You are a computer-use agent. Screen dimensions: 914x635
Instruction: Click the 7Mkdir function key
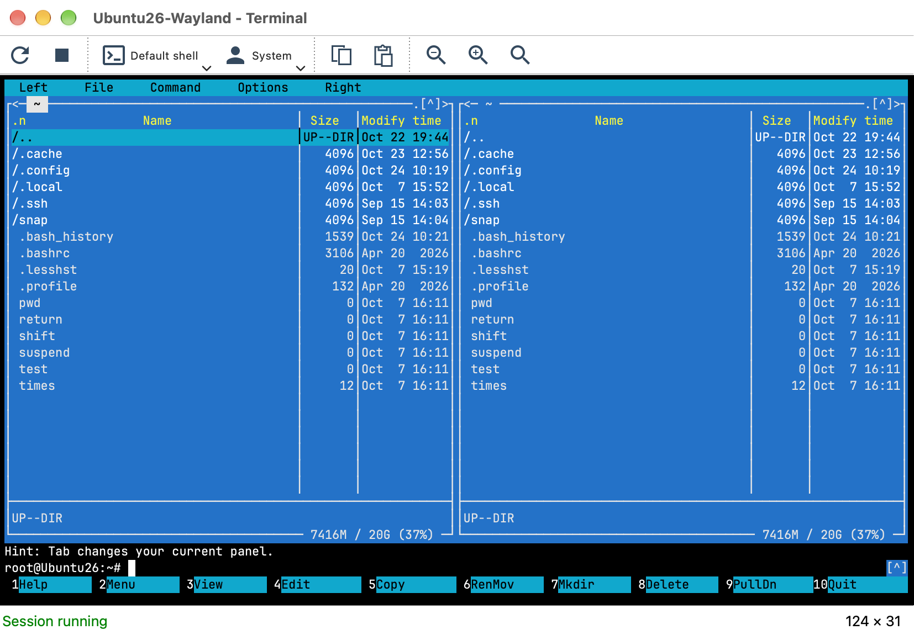pyautogui.click(x=591, y=584)
